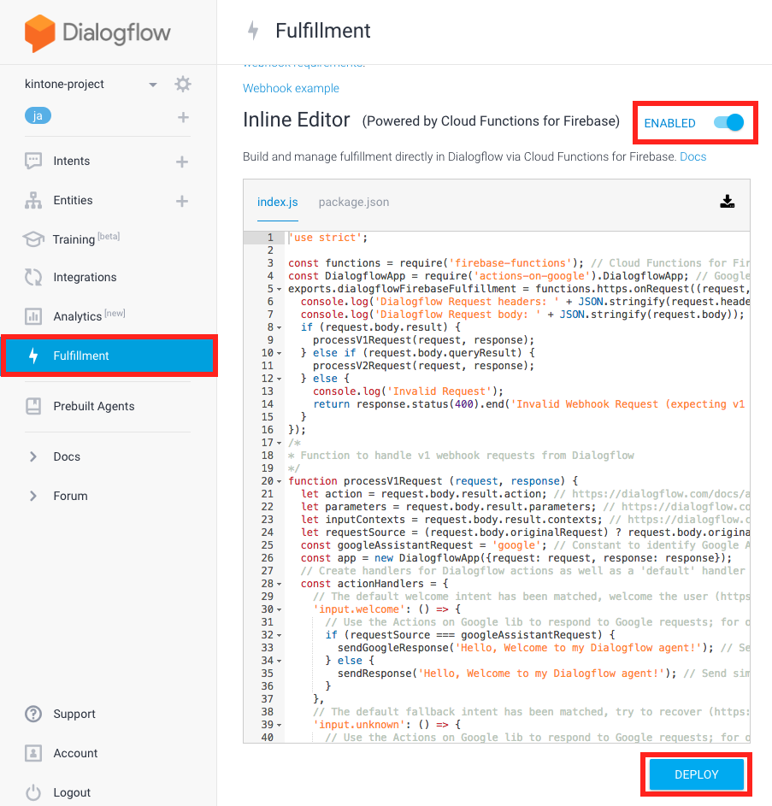This screenshot has width=772, height=806.
Task: Click the Logout link
Action: 72,792
